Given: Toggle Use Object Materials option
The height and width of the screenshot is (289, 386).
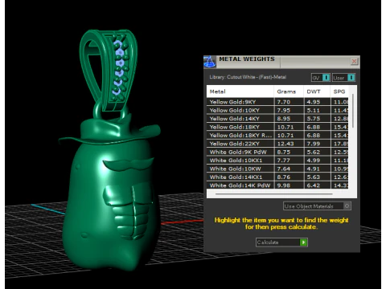Looking at the screenshot, I should 317,206.
